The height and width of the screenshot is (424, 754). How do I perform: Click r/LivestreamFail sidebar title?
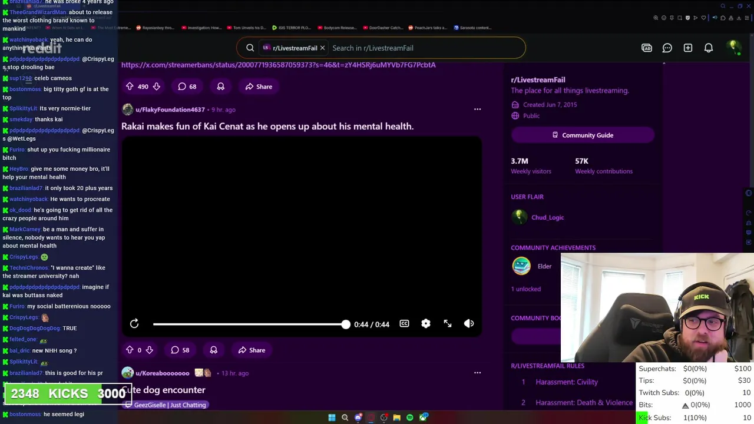[538, 79]
